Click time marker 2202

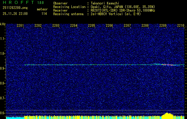click(38, 25)
